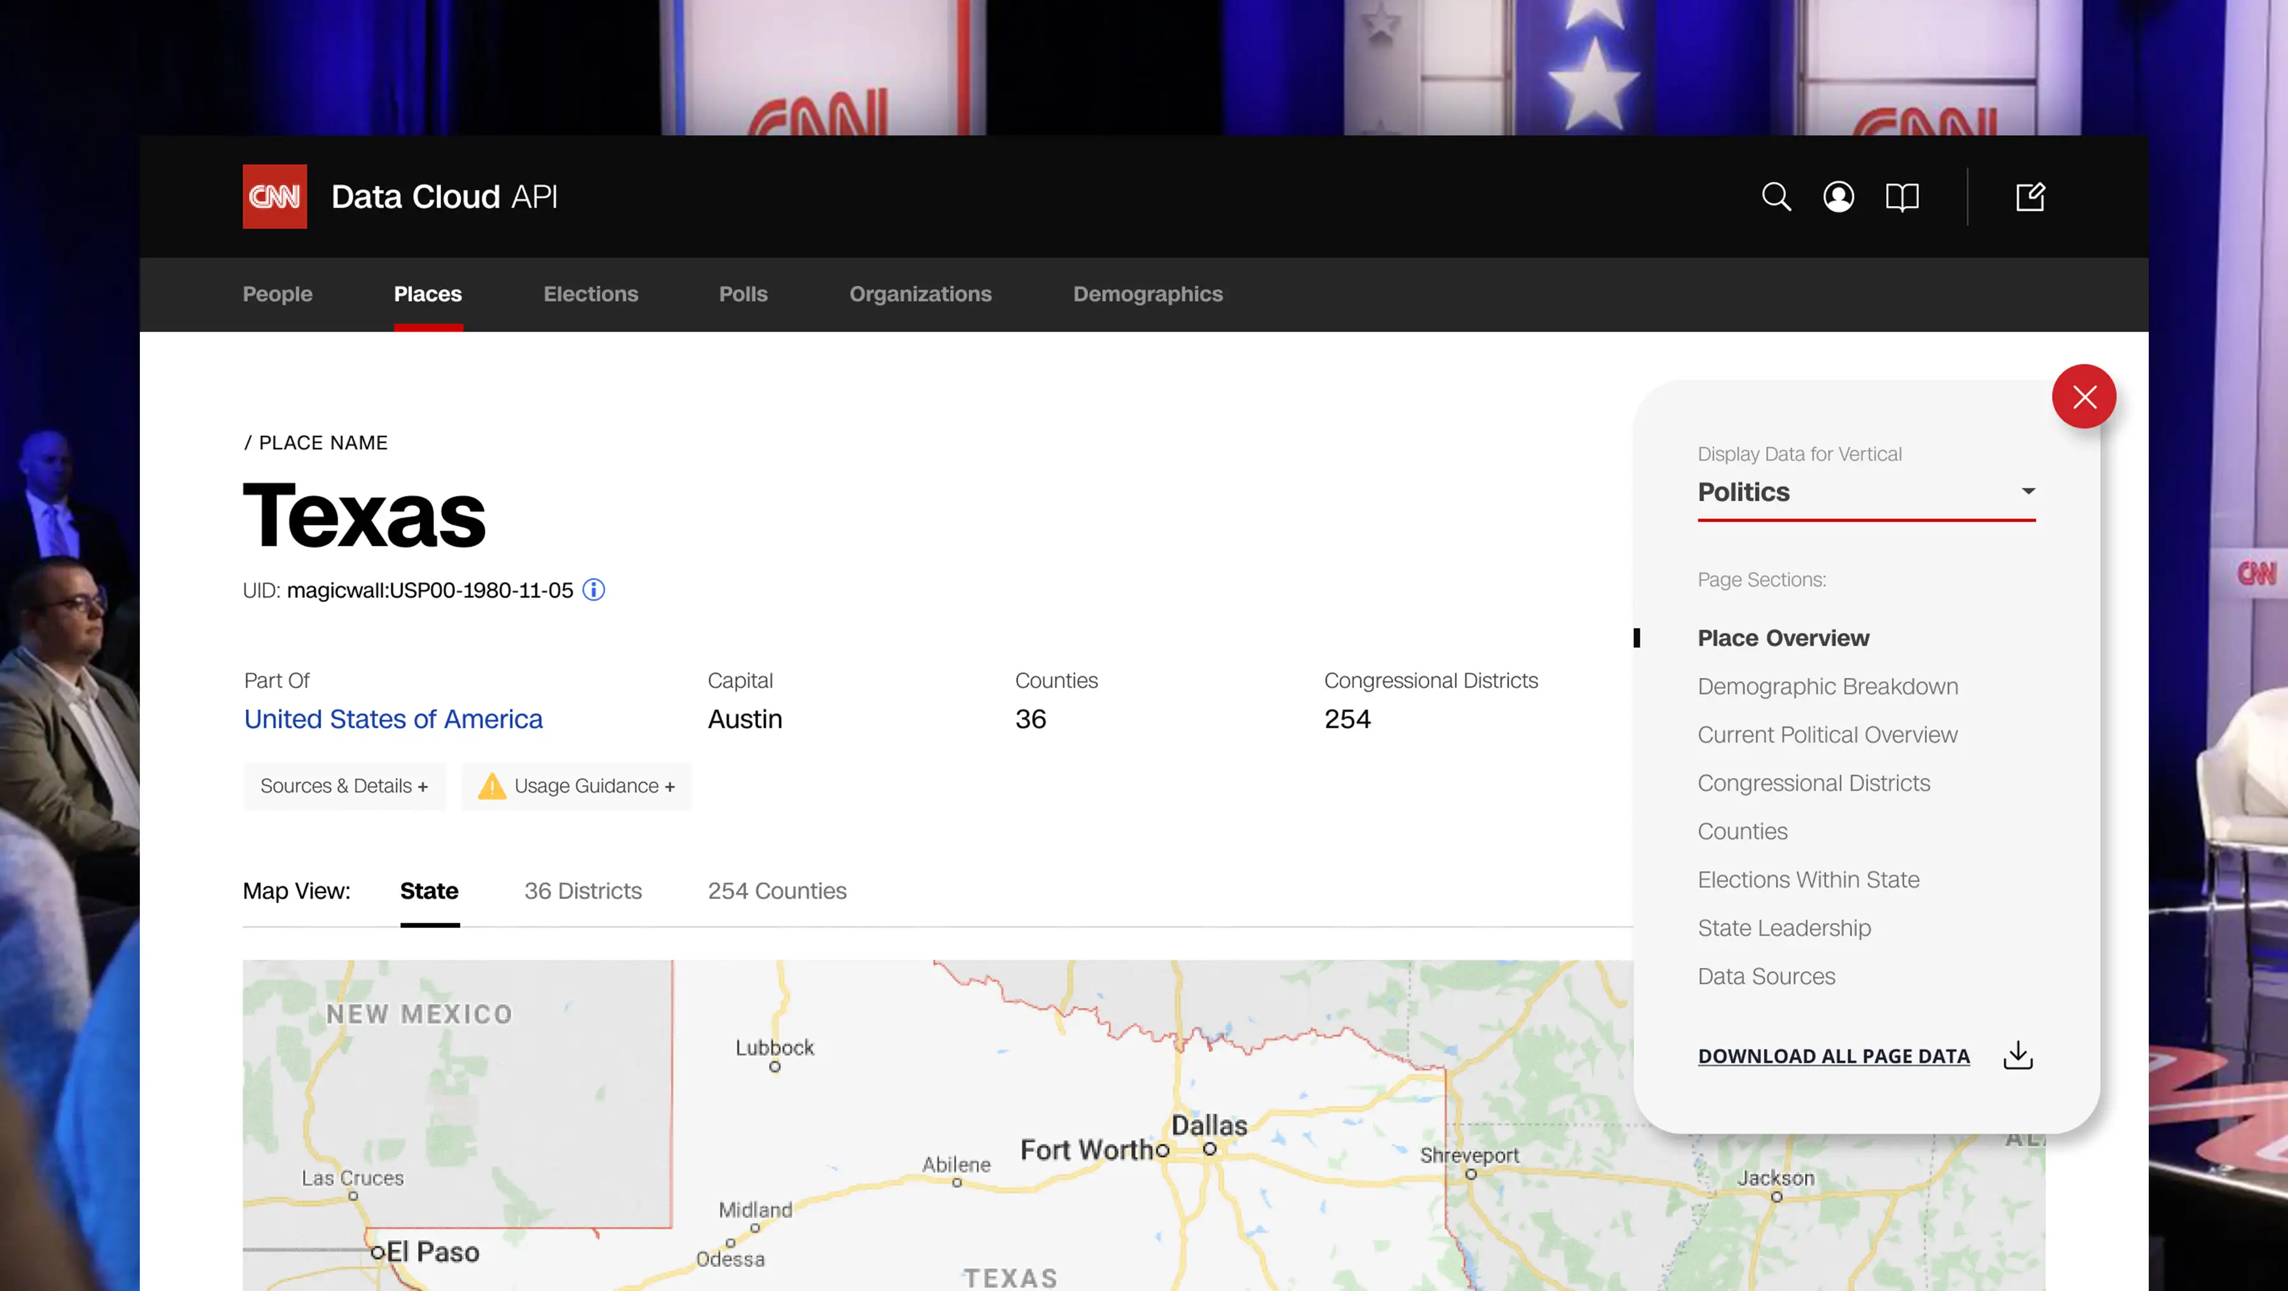The width and height of the screenshot is (2288, 1291).
Task: Click the capital value Austin
Action: point(744,719)
